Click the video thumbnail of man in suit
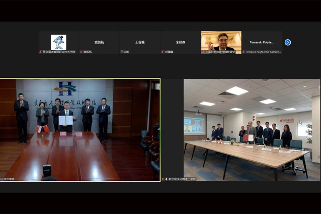The height and width of the screenshot is (214, 321). pyautogui.click(x=221, y=41)
